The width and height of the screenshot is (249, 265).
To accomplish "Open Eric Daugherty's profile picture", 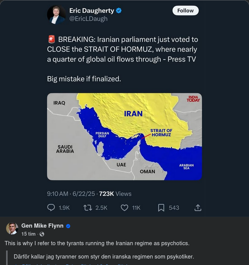I will click(56, 14).
